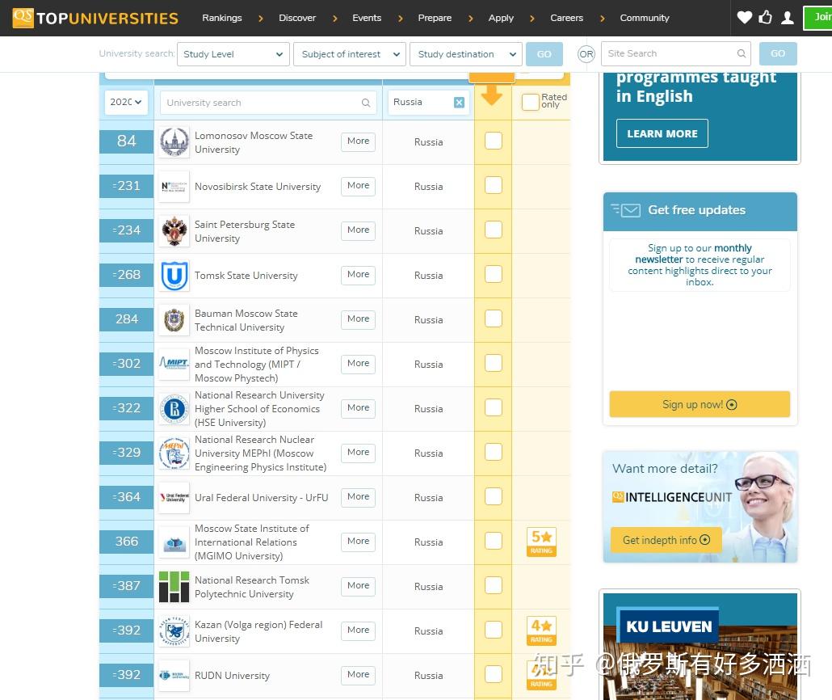This screenshot has width=832, height=700.
Task: Check compare box for MIPT
Action: pyautogui.click(x=494, y=363)
